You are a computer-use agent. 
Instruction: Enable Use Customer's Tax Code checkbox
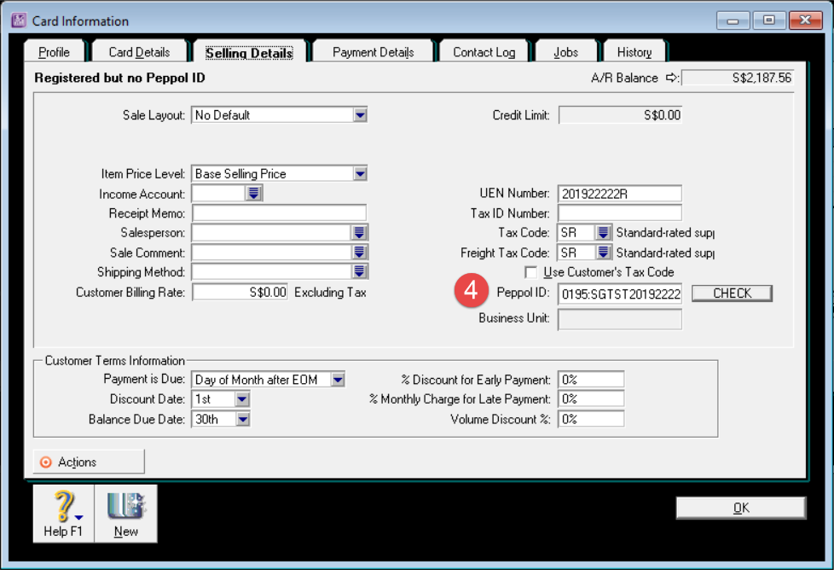[x=531, y=272]
